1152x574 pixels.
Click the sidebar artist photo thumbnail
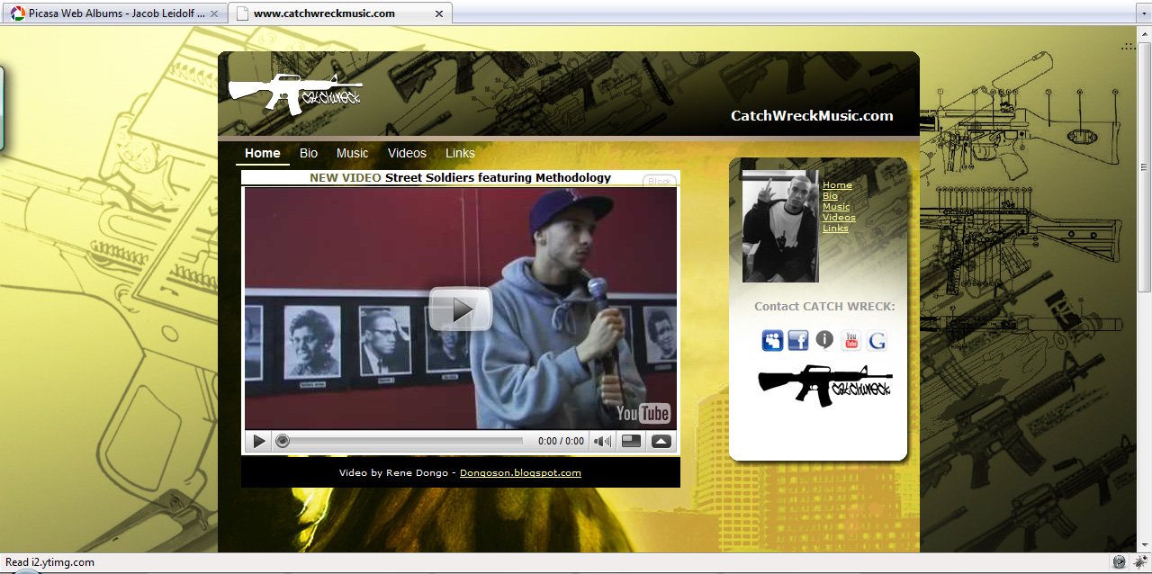pyautogui.click(x=779, y=226)
